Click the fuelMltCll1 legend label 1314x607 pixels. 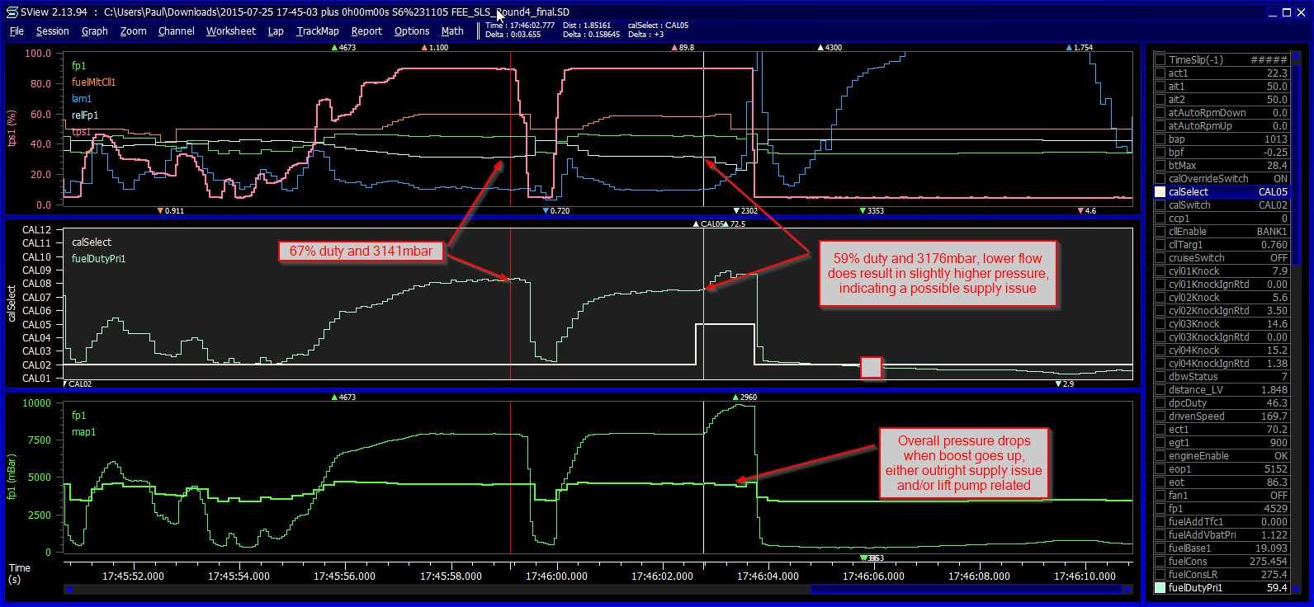93,82
